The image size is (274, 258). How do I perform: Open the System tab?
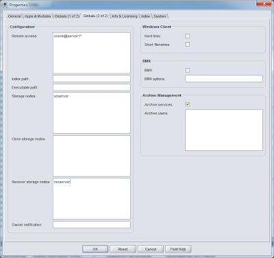[160, 16]
